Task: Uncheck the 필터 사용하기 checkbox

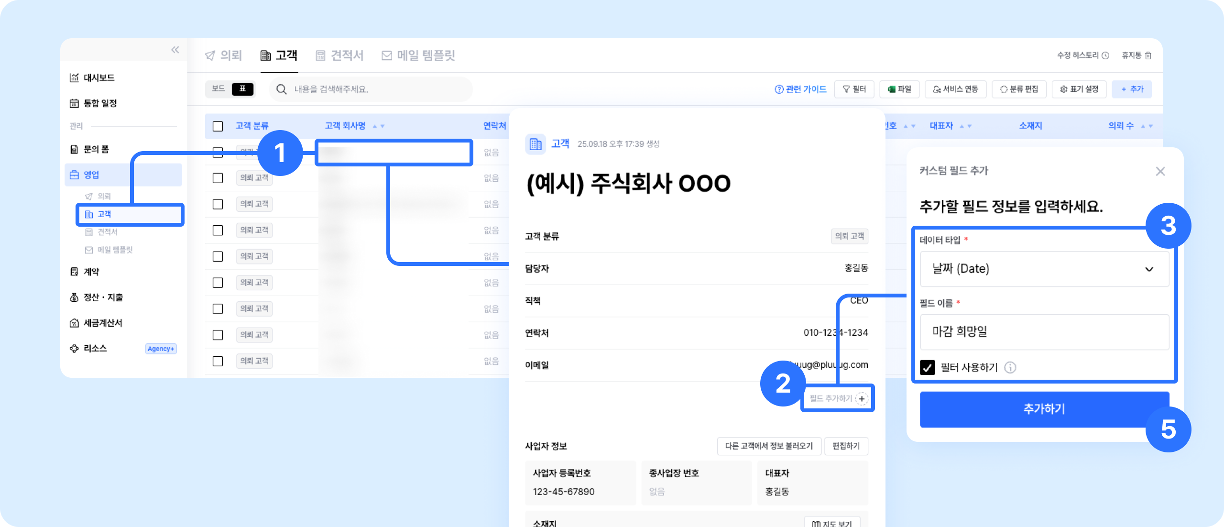Action: [928, 367]
